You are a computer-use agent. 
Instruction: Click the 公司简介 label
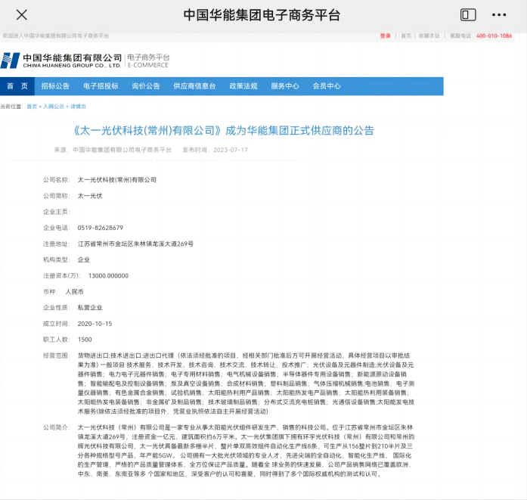pyautogui.click(x=56, y=427)
